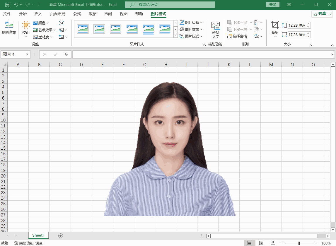Screen dimensions: 336x246
Task: Apply the second picture style thumbnail
Action: click(x=99, y=29)
